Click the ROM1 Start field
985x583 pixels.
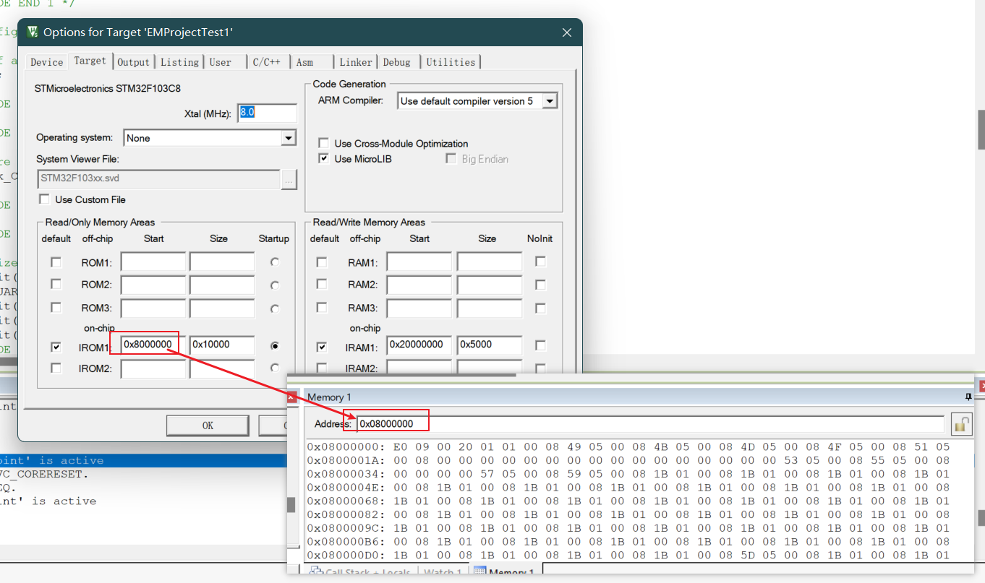click(x=153, y=262)
